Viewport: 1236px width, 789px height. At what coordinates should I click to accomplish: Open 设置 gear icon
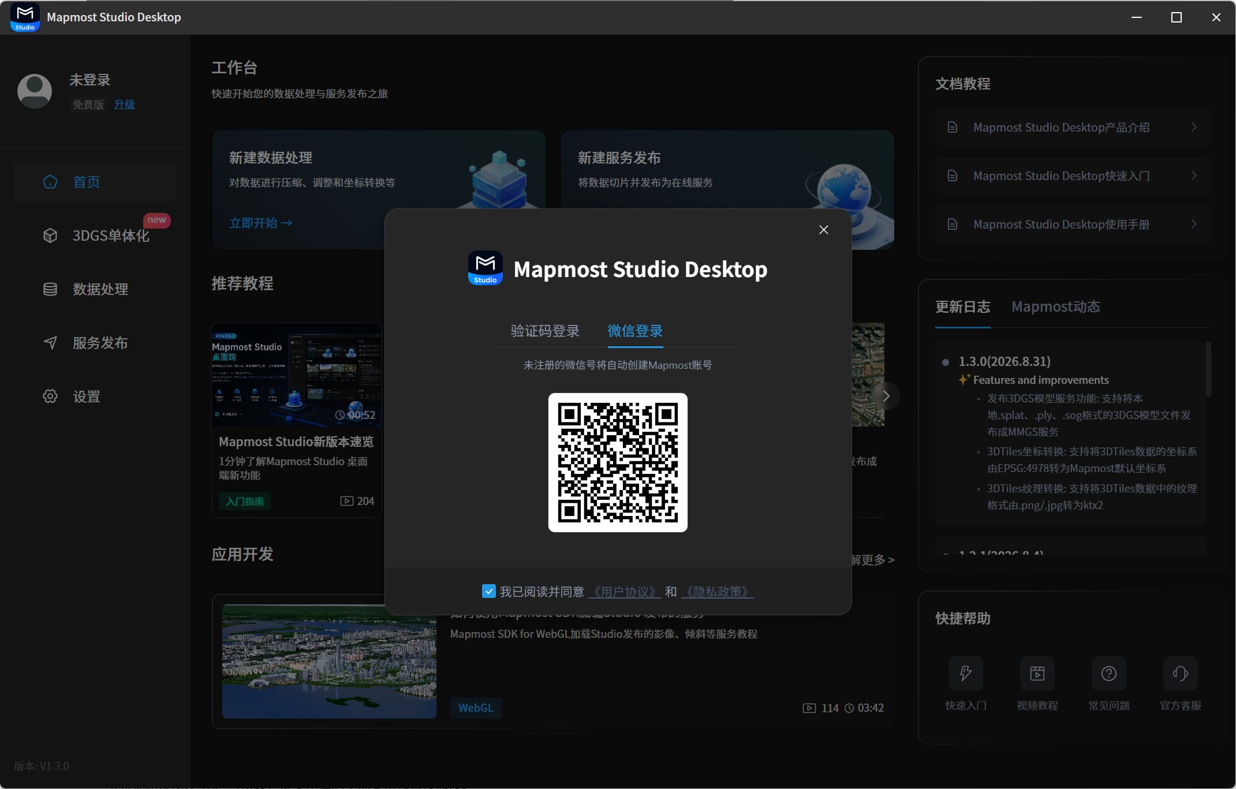[50, 397]
